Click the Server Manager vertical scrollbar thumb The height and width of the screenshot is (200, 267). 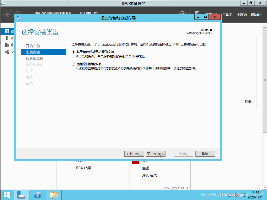pyautogui.click(x=265, y=80)
